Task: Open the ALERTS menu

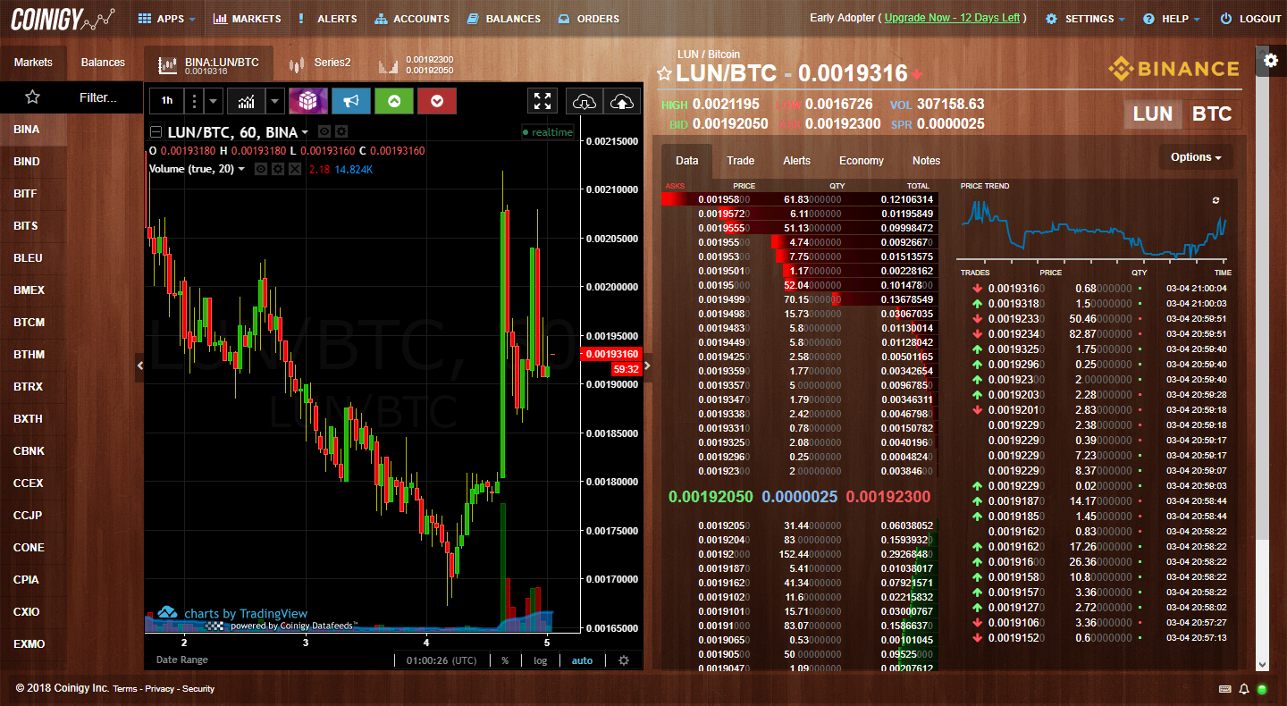Action: click(x=327, y=18)
